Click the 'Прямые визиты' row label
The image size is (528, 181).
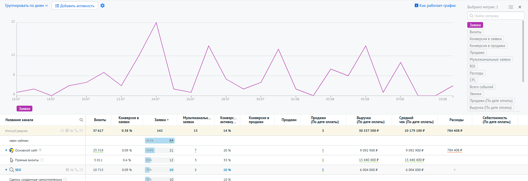(27, 160)
